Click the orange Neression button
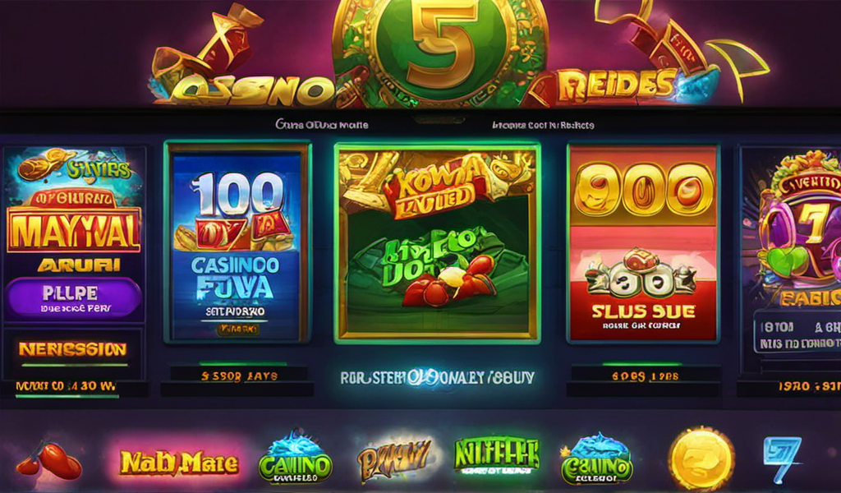841x493 pixels. click(x=73, y=350)
